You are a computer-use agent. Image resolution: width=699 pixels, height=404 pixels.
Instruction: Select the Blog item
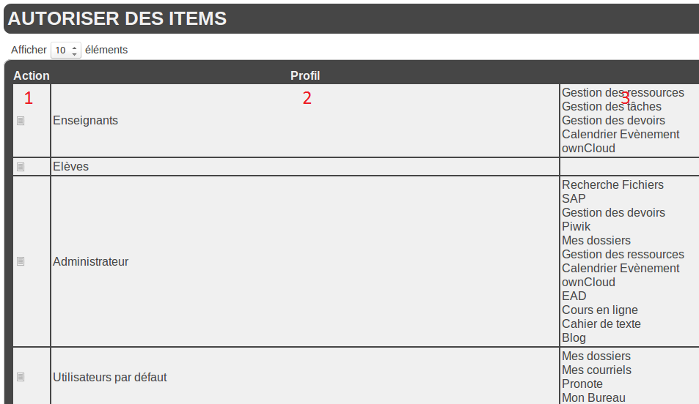click(x=574, y=338)
